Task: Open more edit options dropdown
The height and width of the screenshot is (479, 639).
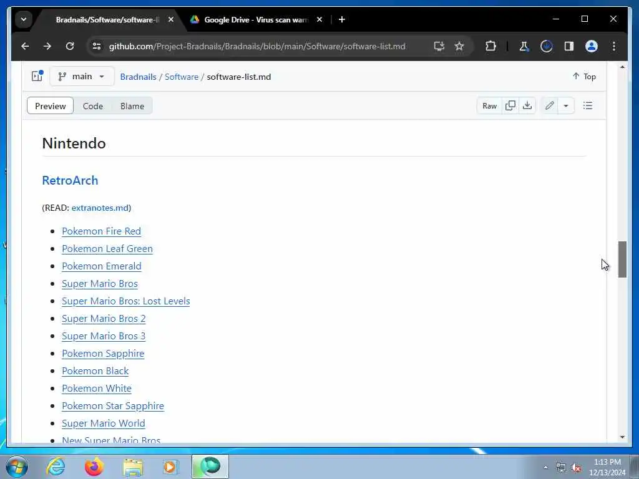Action: coord(565,106)
